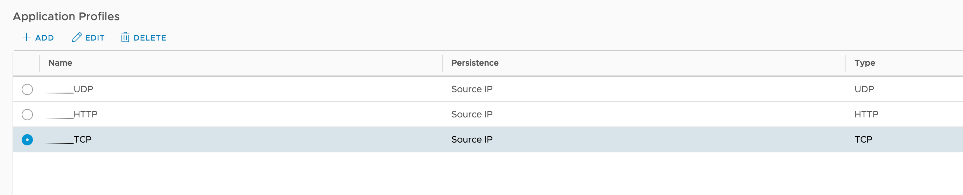Screen dimensions: 963x195
Task: Click the trash can delete icon
Action: (125, 37)
